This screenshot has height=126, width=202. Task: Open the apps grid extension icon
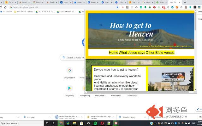coord(128,7)
